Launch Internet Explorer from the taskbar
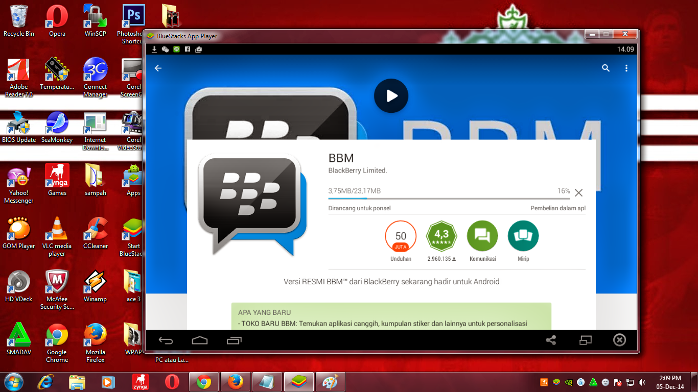This screenshot has height=392, width=698. coord(46,381)
